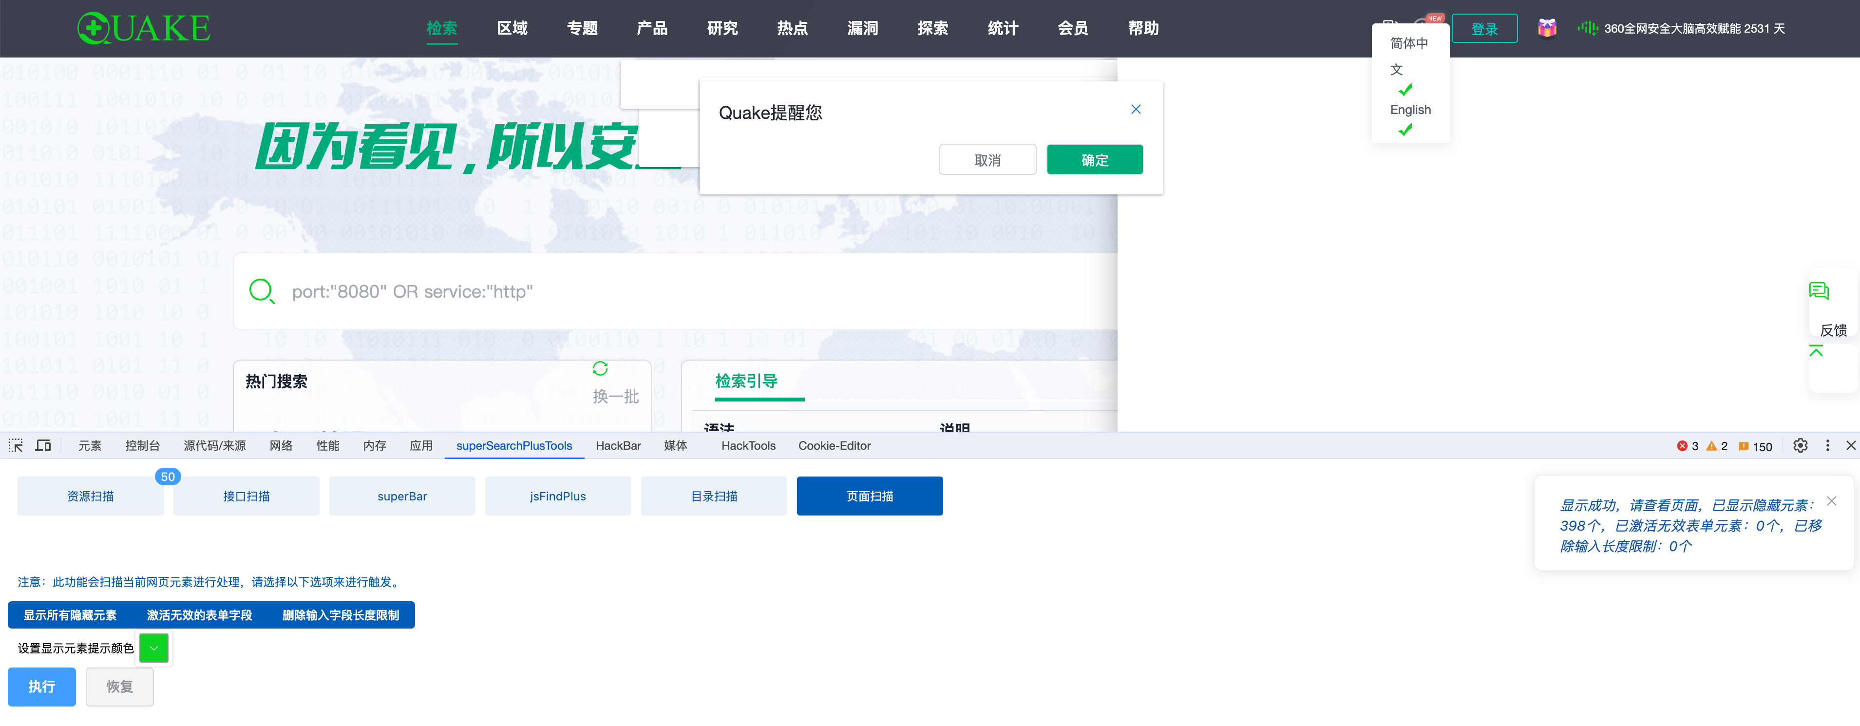1860x726 pixels.
Task: Toggle 删除输入字段长度限制 option
Action: [340, 615]
